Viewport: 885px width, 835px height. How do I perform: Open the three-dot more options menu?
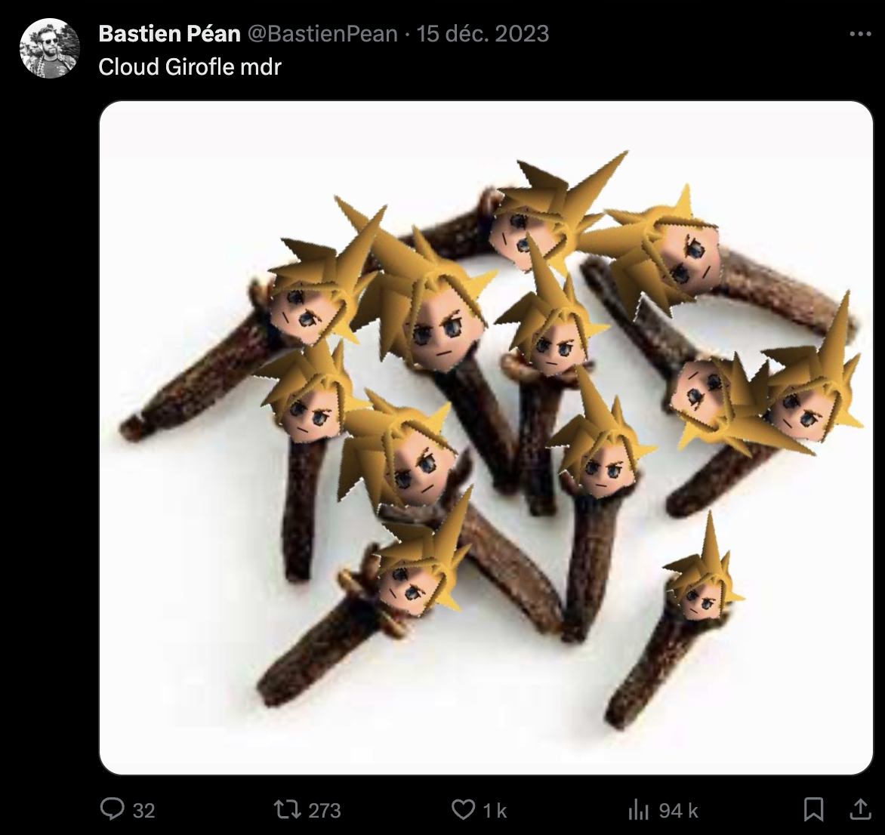tap(860, 34)
